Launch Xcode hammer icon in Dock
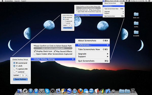The width and height of the screenshot is (152, 95). tap(108, 91)
